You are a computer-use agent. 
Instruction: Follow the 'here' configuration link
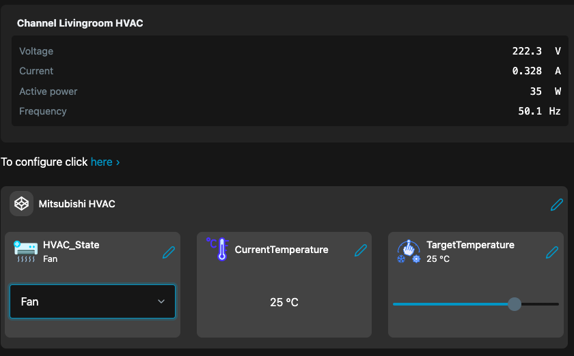pyautogui.click(x=101, y=162)
